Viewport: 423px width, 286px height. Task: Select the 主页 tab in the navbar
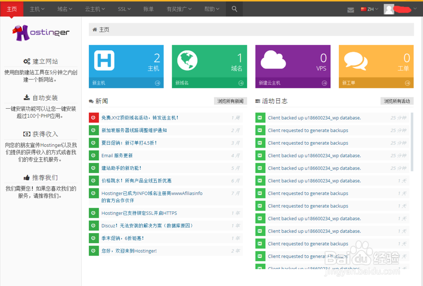coord(11,8)
